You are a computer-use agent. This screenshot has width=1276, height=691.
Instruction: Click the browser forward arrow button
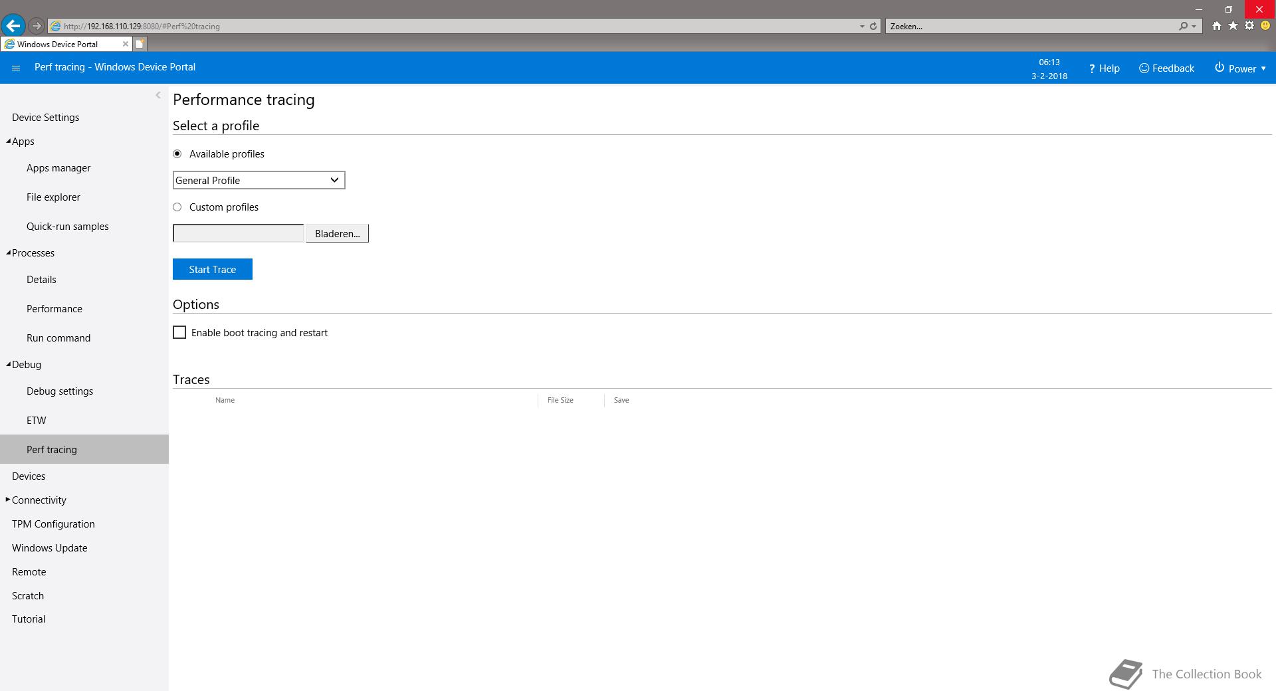(37, 26)
